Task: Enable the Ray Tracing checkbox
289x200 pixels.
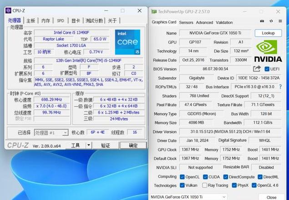Action: coord(205,185)
